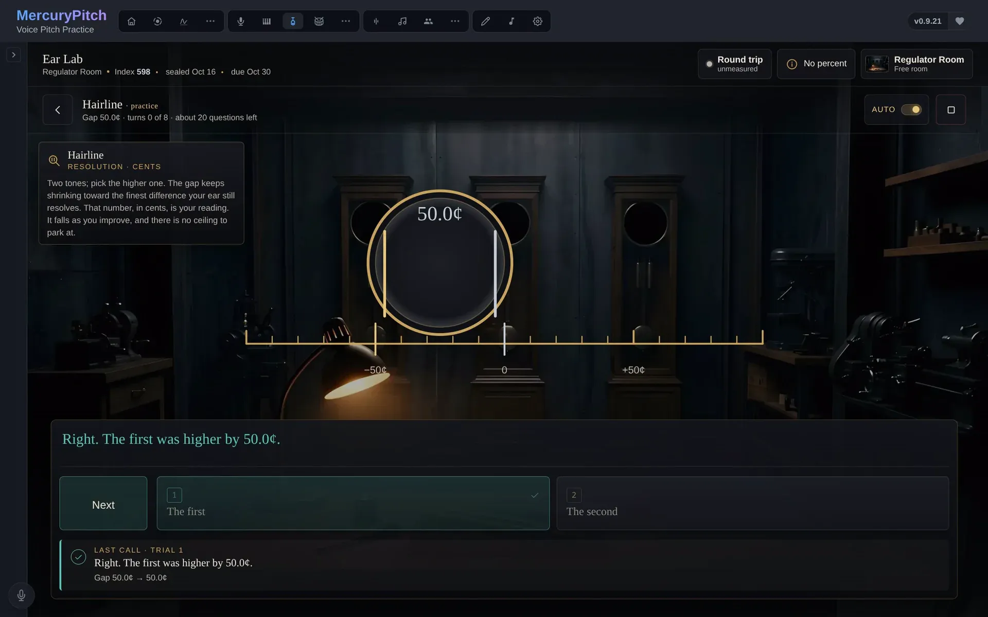Open the people group icon
The image size is (988, 617).
[428, 21]
